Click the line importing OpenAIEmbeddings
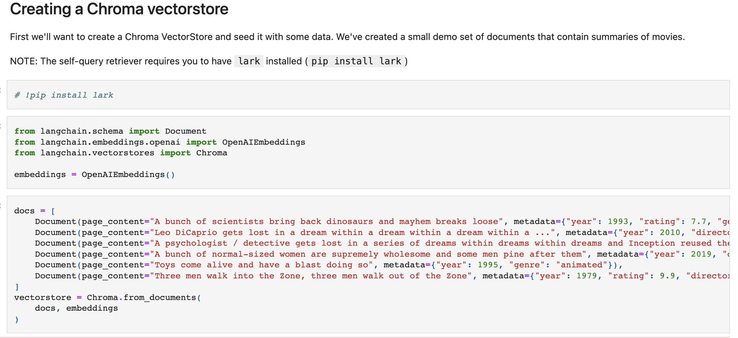The image size is (738, 338). [x=160, y=142]
